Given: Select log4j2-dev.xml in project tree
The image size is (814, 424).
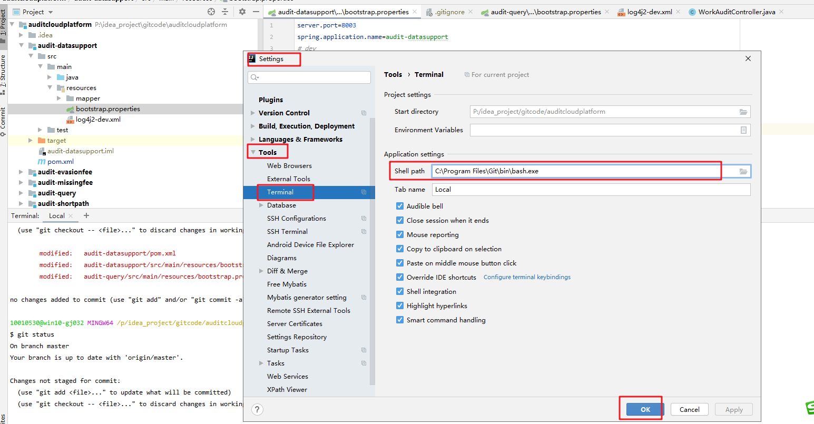Looking at the screenshot, I should (98, 120).
